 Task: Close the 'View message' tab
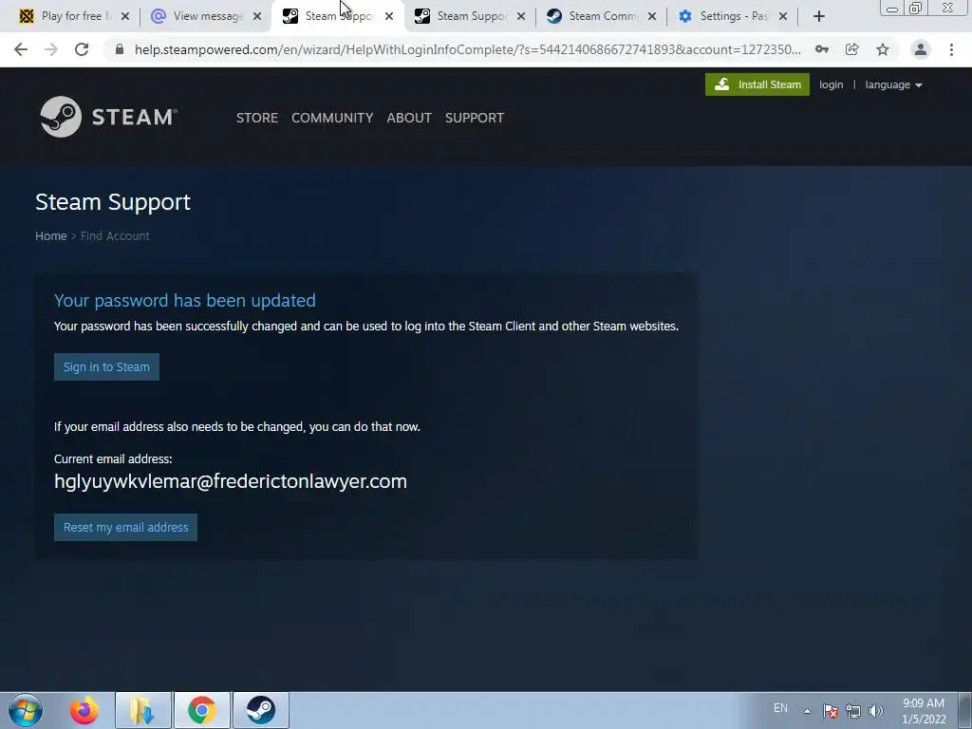tap(257, 17)
